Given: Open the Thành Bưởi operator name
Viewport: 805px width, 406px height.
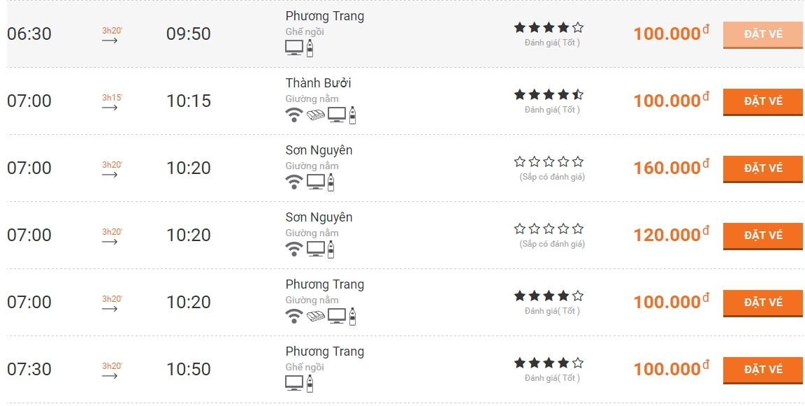Looking at the screenshot, I should (x=319, y=83).
